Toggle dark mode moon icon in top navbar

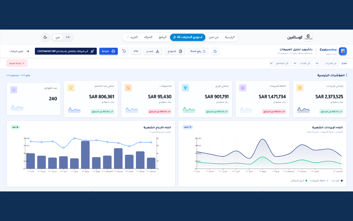point(45,37)
